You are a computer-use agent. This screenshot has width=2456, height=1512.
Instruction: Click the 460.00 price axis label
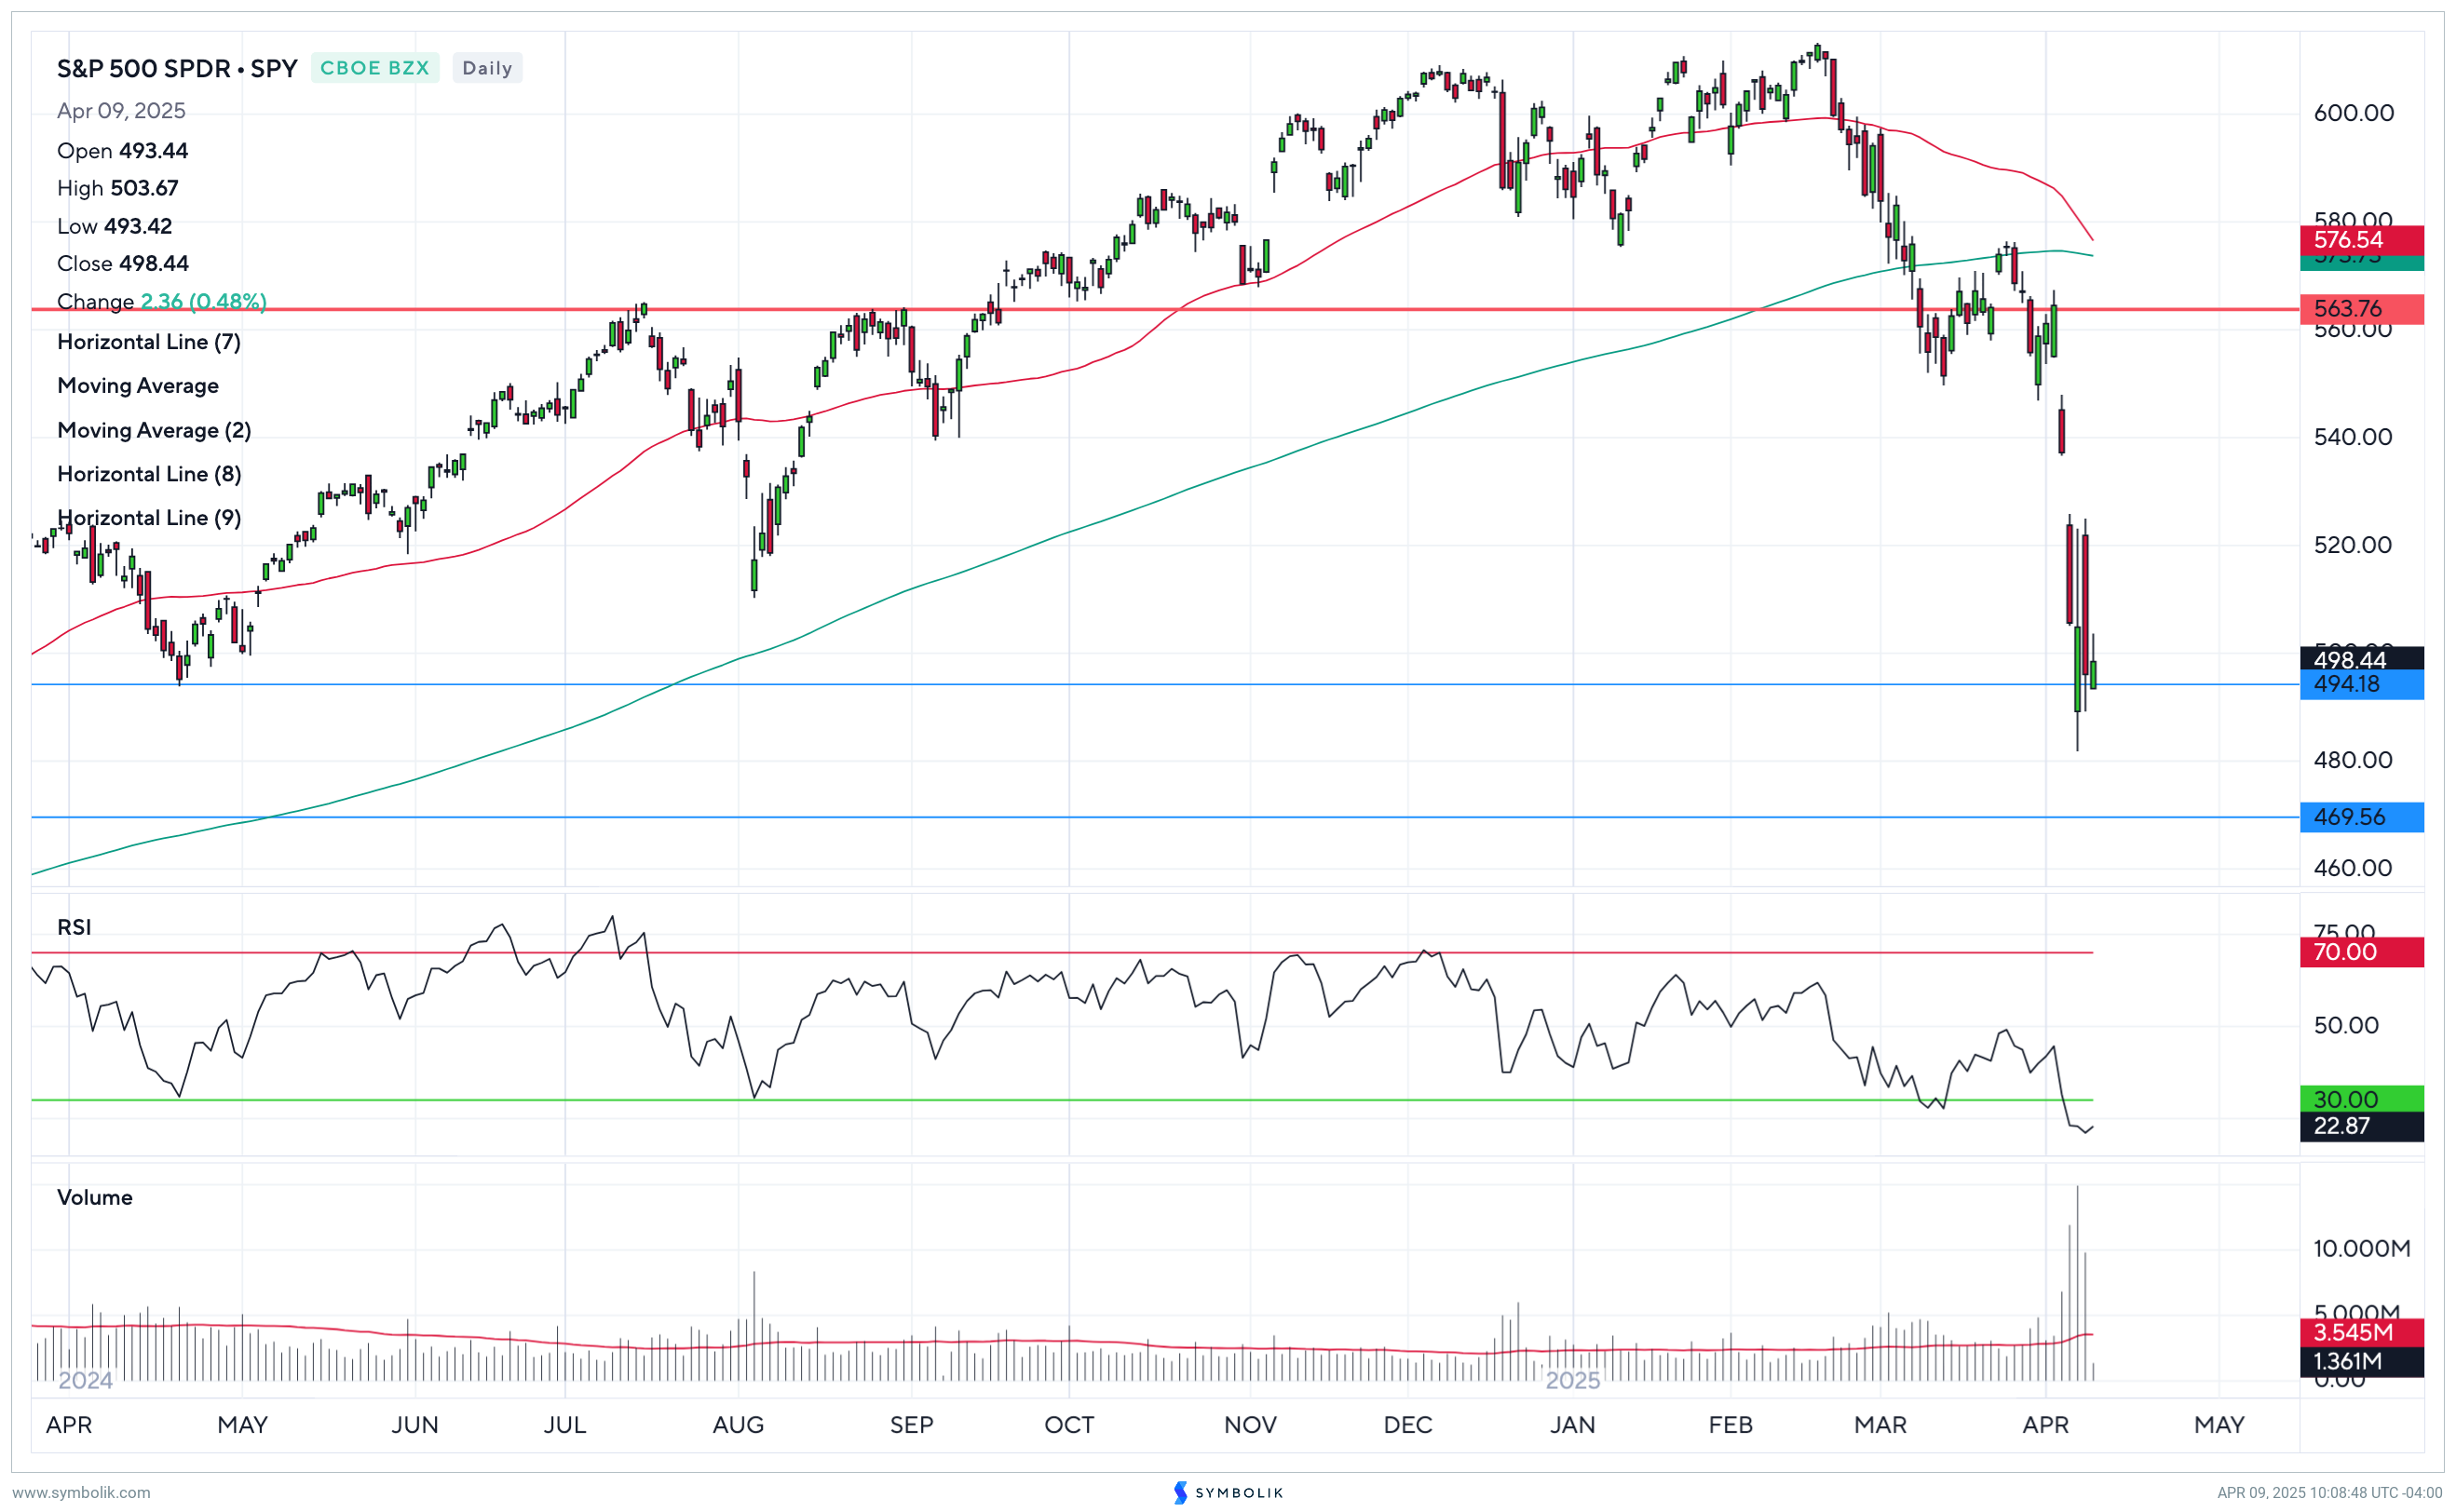tap(2353, 868)
